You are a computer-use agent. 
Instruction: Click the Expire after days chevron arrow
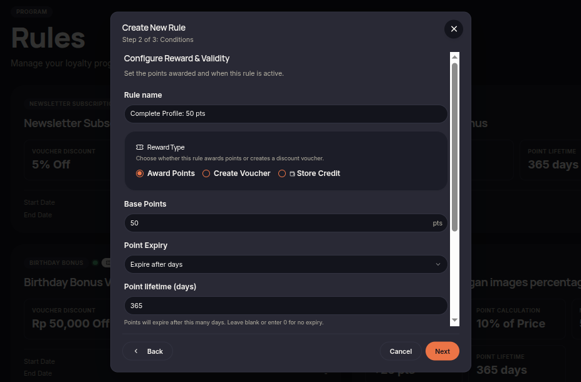point(438,264)
